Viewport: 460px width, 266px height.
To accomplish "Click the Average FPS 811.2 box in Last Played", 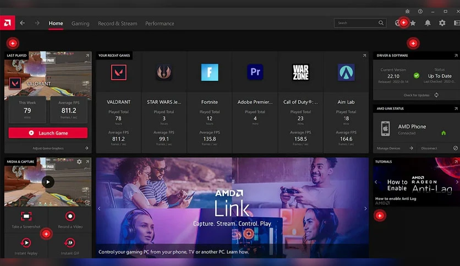I will tap(69, 110).
